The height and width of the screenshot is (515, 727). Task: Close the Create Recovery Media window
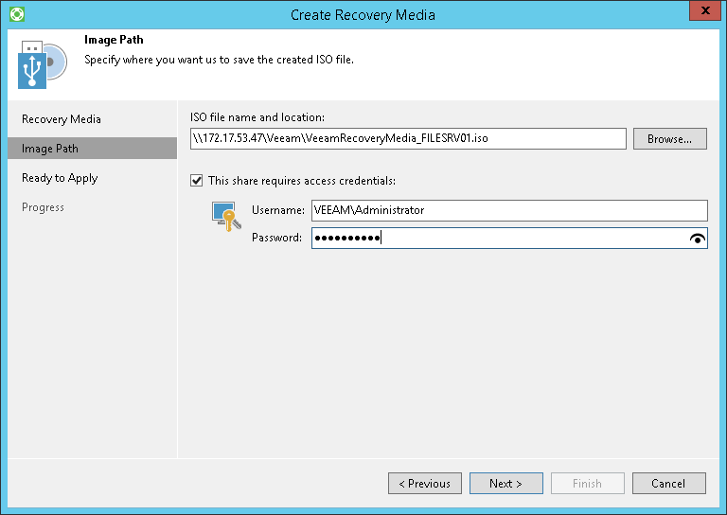point(700,13)
